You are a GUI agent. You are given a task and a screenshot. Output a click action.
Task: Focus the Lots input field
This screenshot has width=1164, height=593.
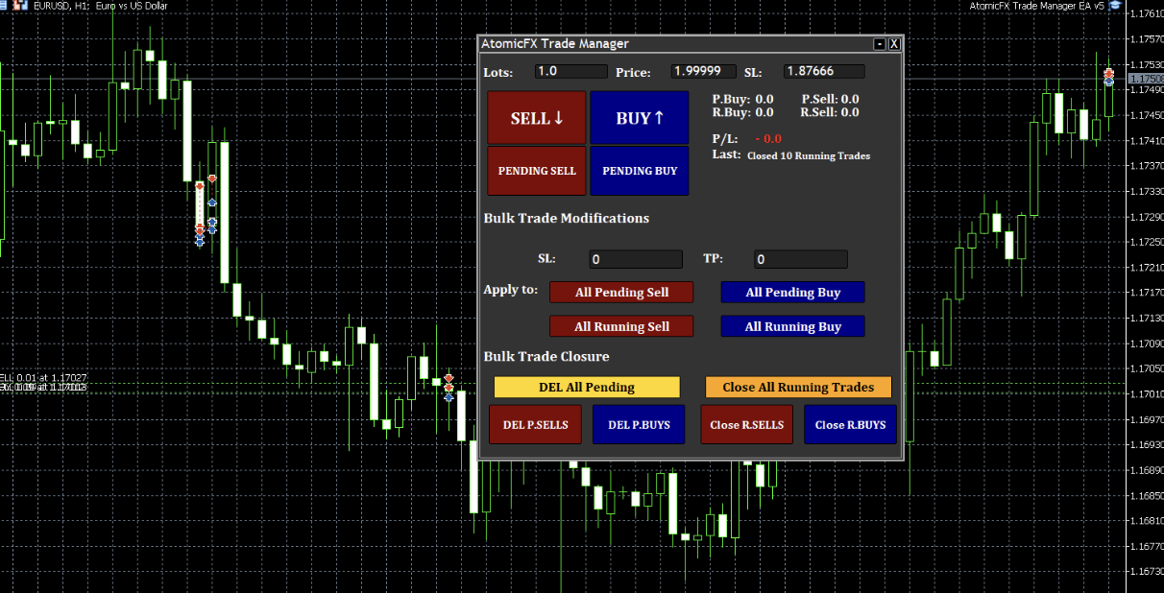[x=571, y=71]
